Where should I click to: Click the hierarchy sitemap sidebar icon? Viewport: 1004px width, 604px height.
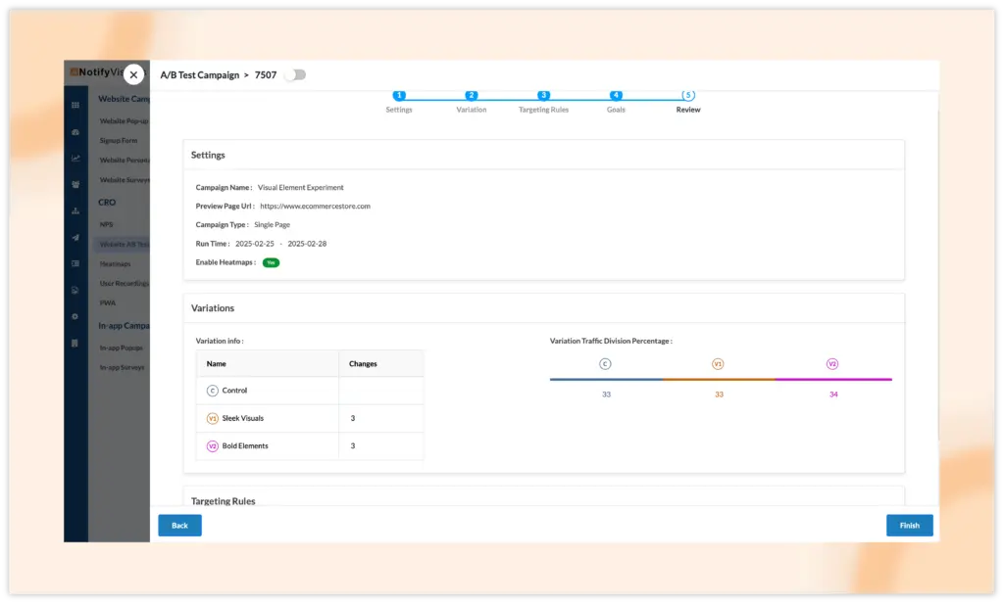tap(75, 210)
